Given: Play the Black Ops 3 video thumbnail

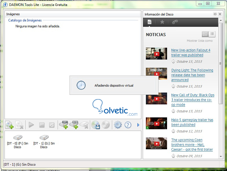Looking at the screenshot, I should [157, 99].
